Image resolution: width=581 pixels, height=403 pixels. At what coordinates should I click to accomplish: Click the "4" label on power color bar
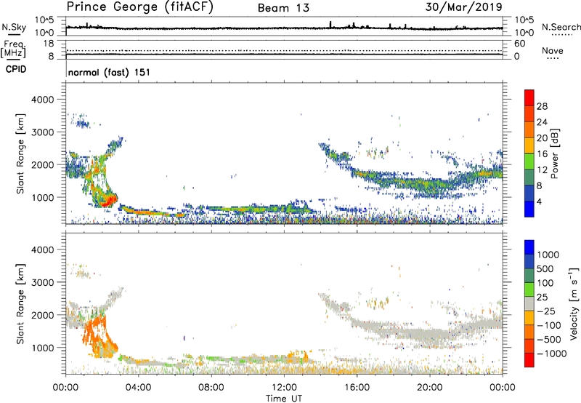coord(540,202)
